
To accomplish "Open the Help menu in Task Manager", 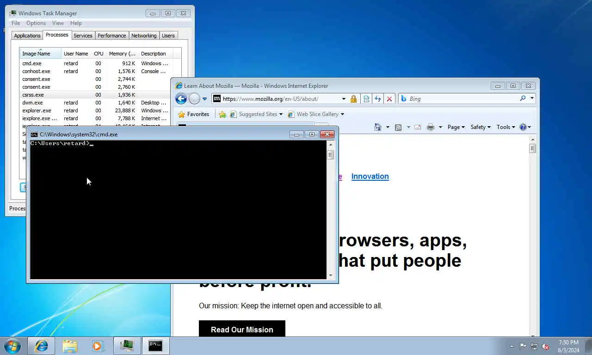I will coord(76,23).
